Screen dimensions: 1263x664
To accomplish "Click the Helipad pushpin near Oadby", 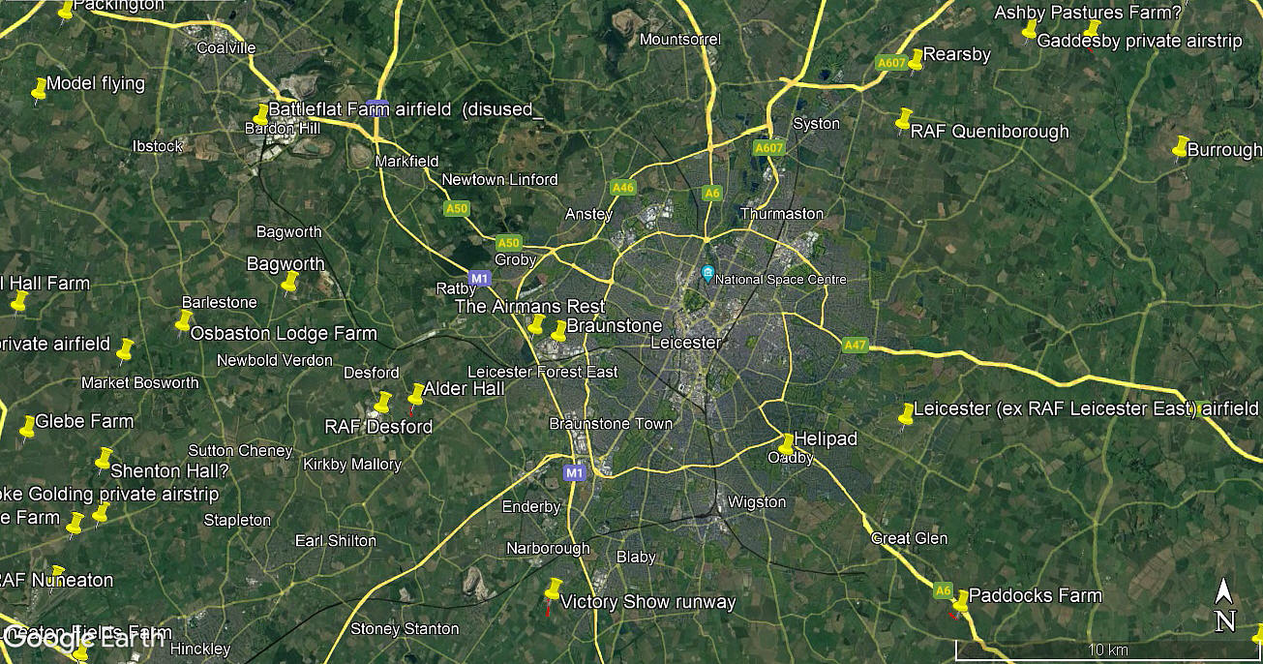I will 786,445.
